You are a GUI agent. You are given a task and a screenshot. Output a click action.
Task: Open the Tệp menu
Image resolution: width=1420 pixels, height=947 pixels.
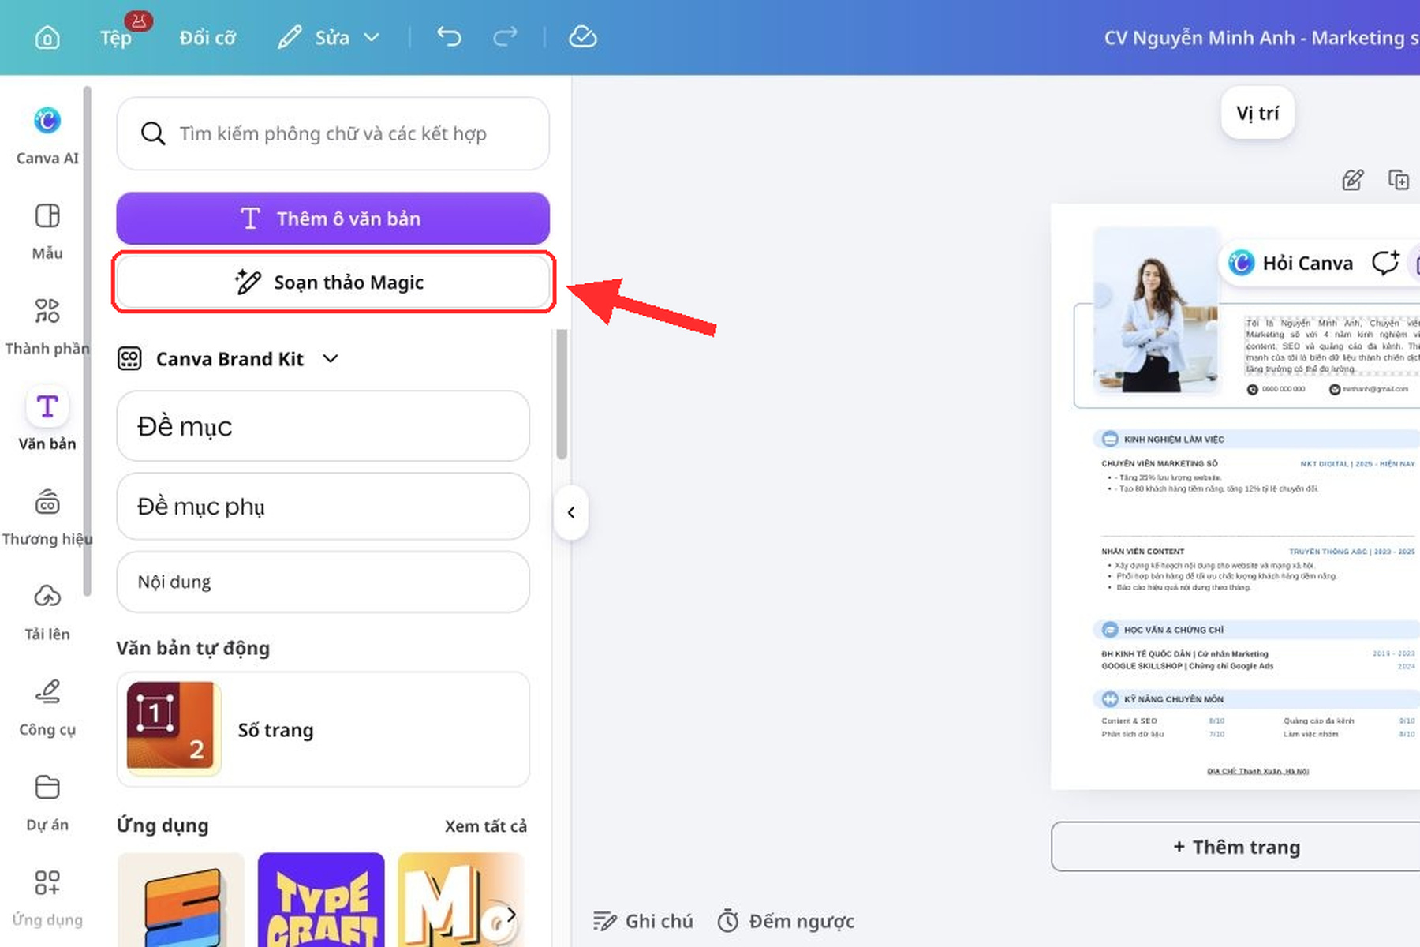[116, 37]
